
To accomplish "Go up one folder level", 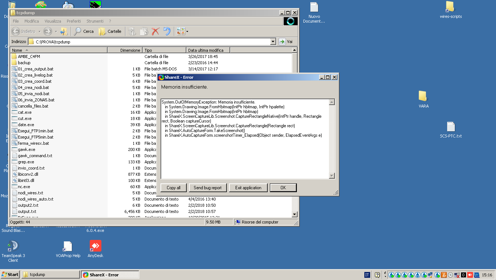I will coord(64,31).
